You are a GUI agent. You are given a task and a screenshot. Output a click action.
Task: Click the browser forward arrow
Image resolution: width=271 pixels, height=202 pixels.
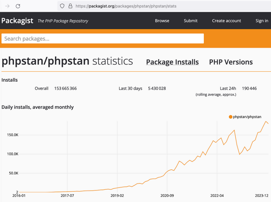click(7, 6)
